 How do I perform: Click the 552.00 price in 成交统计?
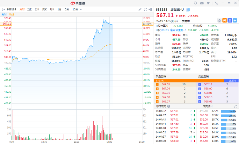click(204, 120)
